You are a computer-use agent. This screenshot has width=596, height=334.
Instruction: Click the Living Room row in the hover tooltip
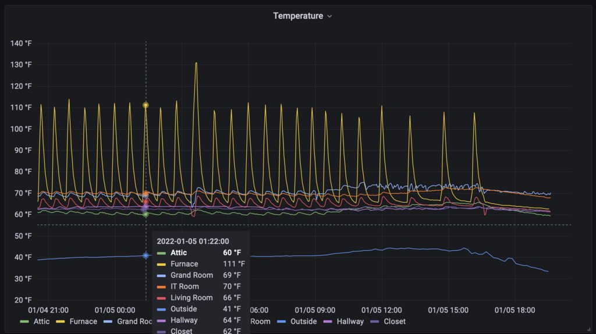click(x=201, y=297)
